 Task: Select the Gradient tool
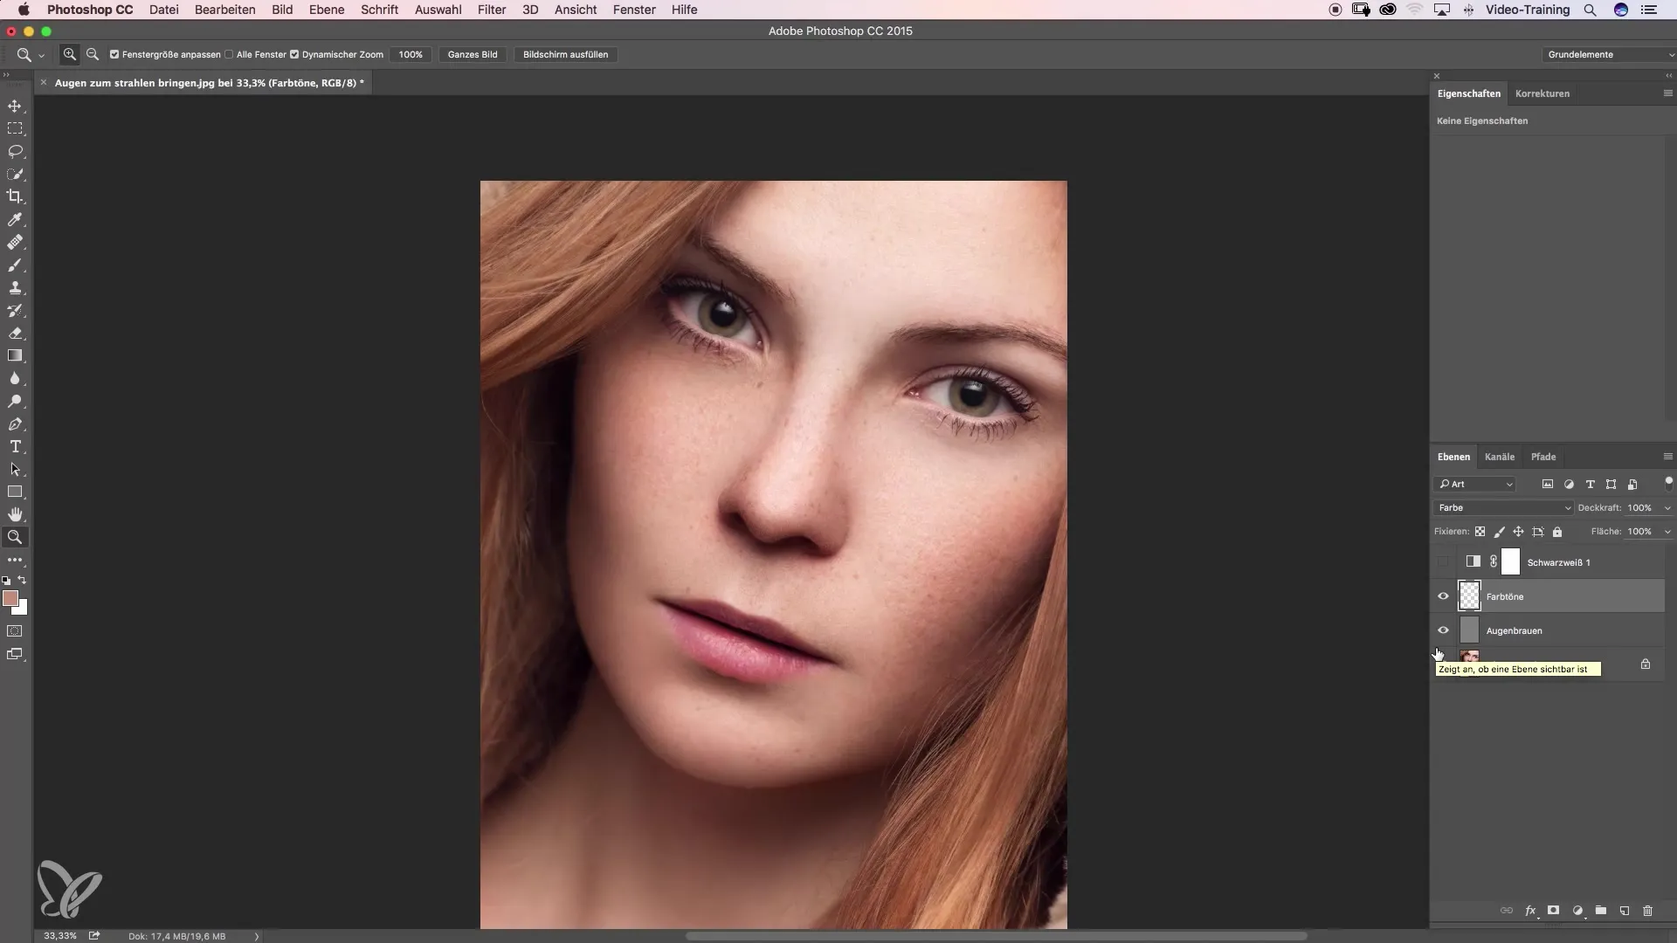(15, 355)
